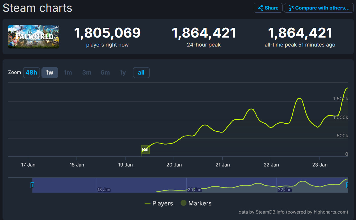Click the 20 Jan x-axis label
356x220 pixels.
174,165
